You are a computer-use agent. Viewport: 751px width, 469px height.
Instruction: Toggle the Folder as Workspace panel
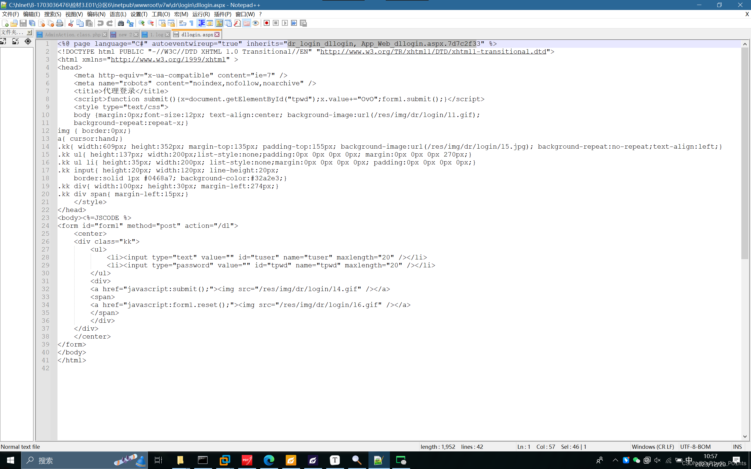246,23
